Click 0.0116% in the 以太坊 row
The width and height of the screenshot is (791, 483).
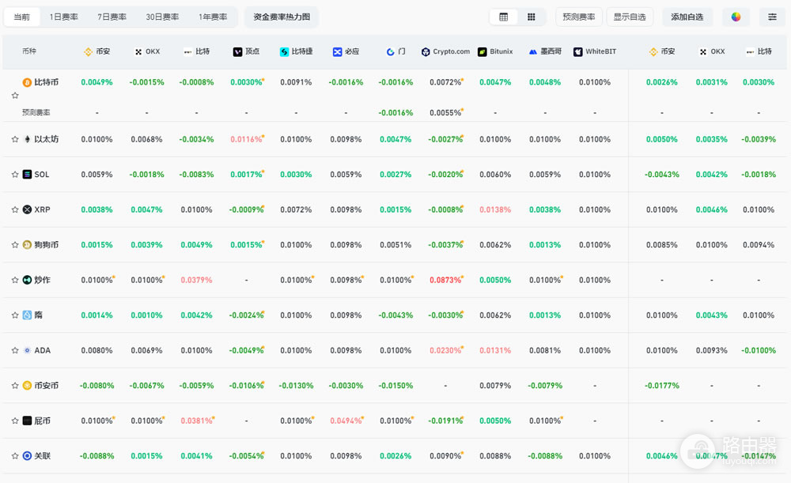[246, 139]
